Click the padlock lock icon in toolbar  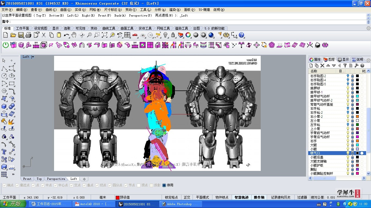[x=173, y=35]
